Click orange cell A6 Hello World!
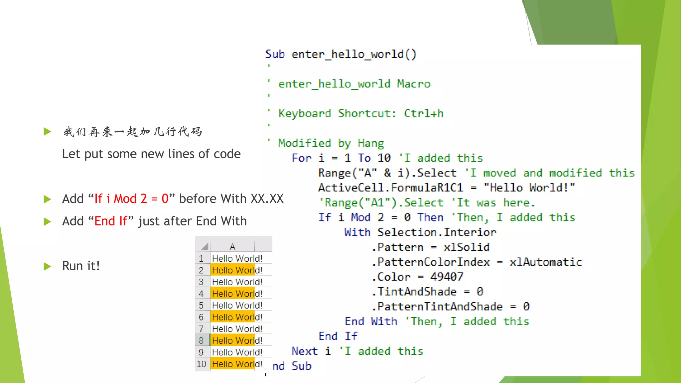 tap(232, 317)
